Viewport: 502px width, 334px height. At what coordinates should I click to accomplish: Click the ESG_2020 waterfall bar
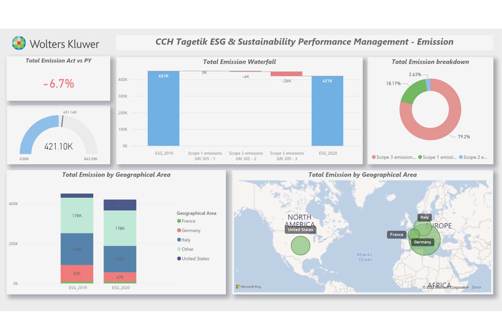coord(327,111)
